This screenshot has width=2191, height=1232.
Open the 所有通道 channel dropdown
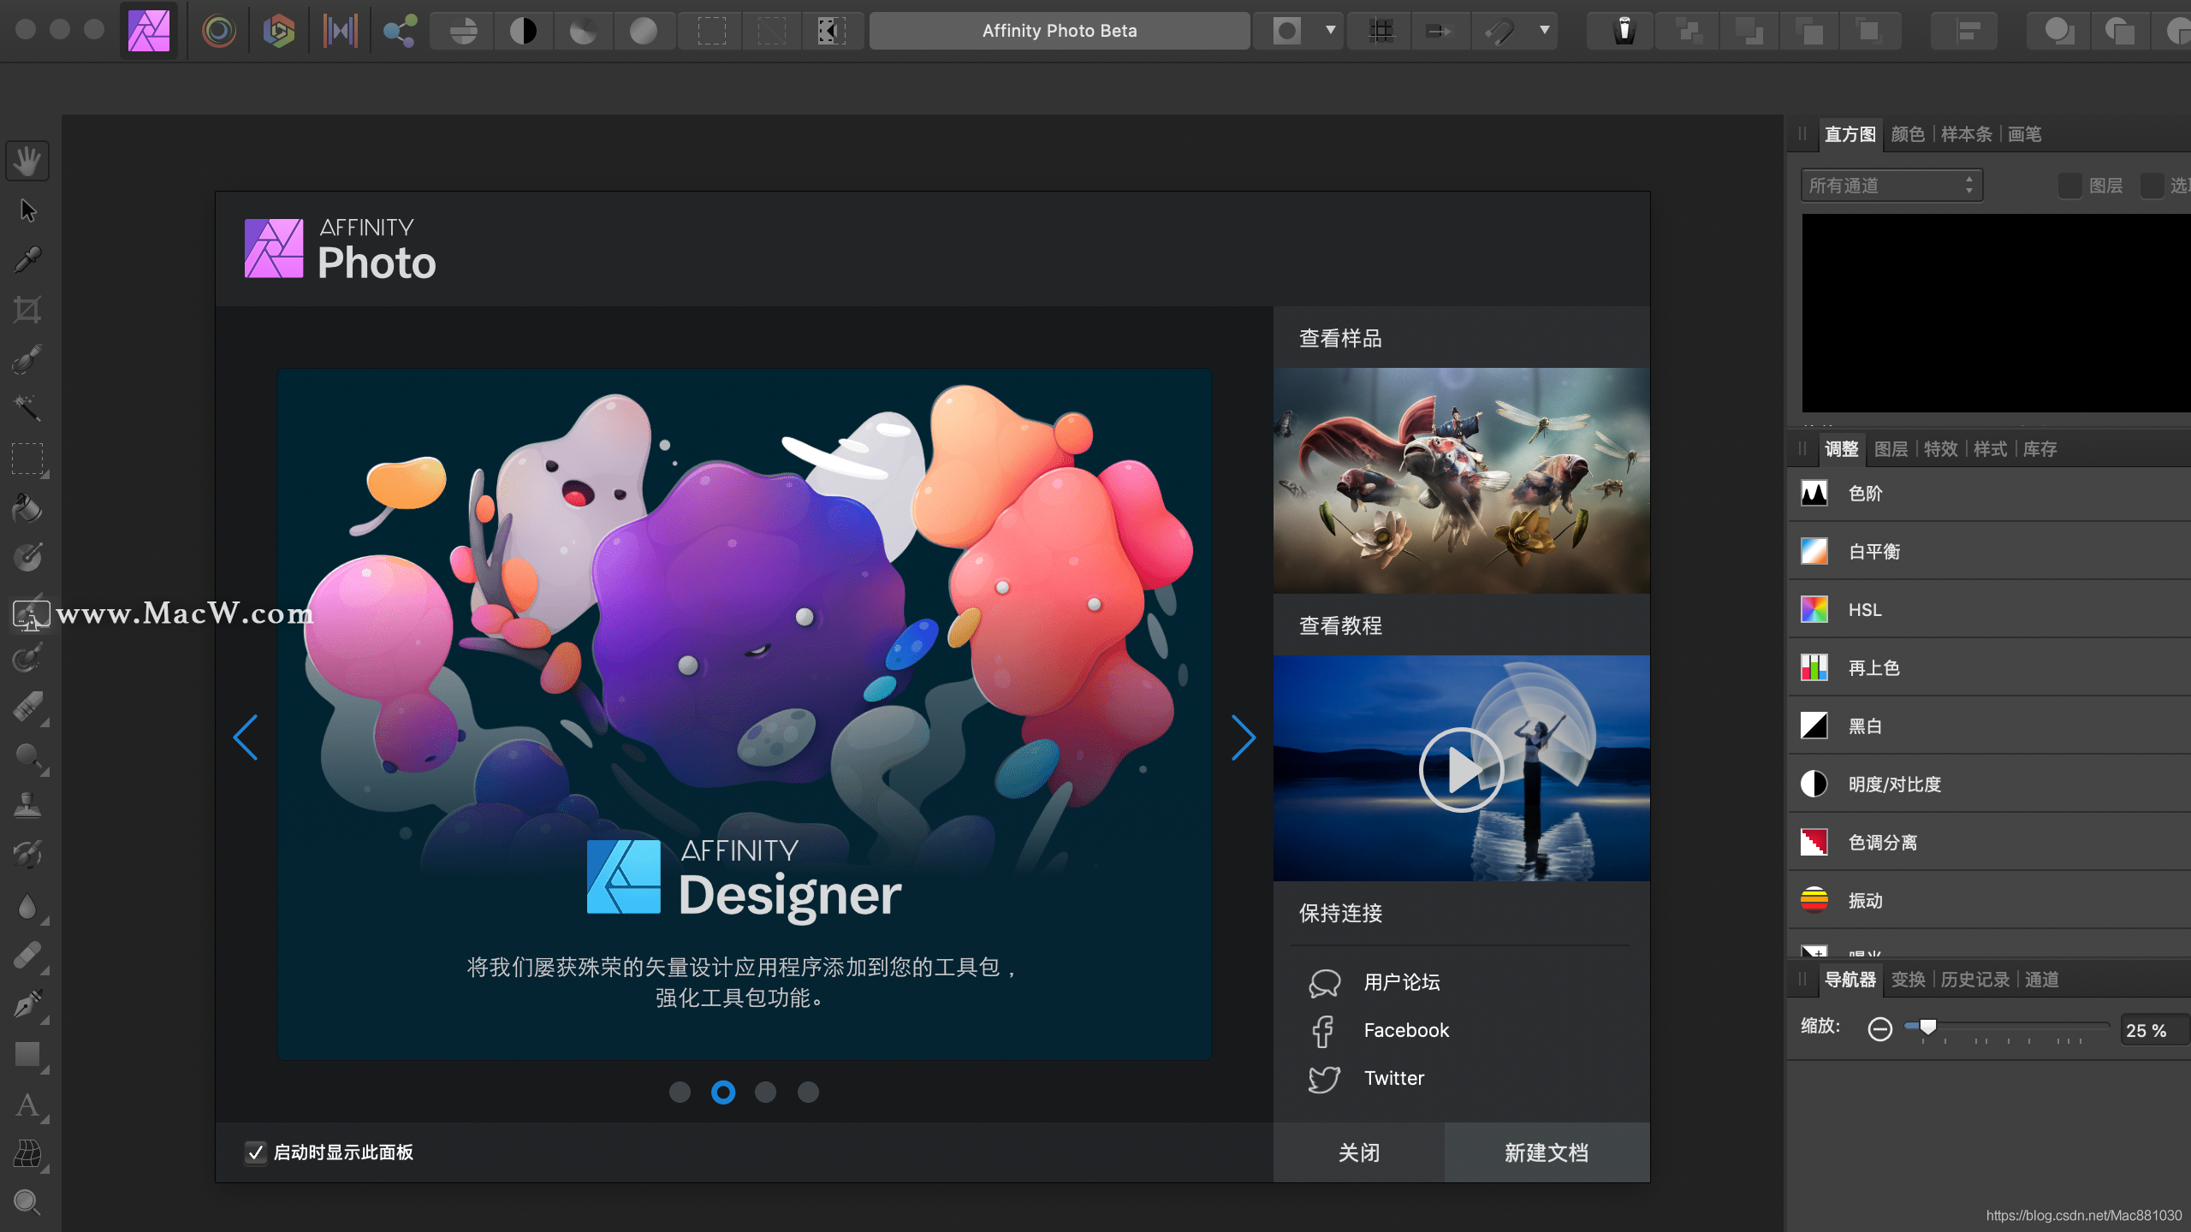tap(1891, 186)
